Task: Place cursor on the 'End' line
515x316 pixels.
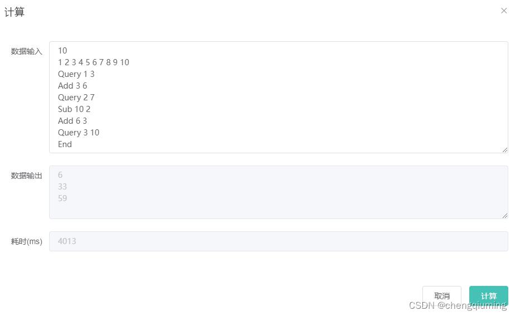Action: 65,144
